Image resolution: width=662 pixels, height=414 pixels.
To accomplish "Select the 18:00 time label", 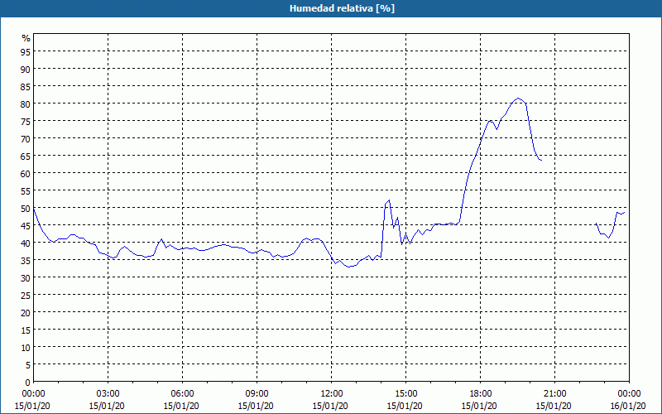I will click(x=481, y=394).
